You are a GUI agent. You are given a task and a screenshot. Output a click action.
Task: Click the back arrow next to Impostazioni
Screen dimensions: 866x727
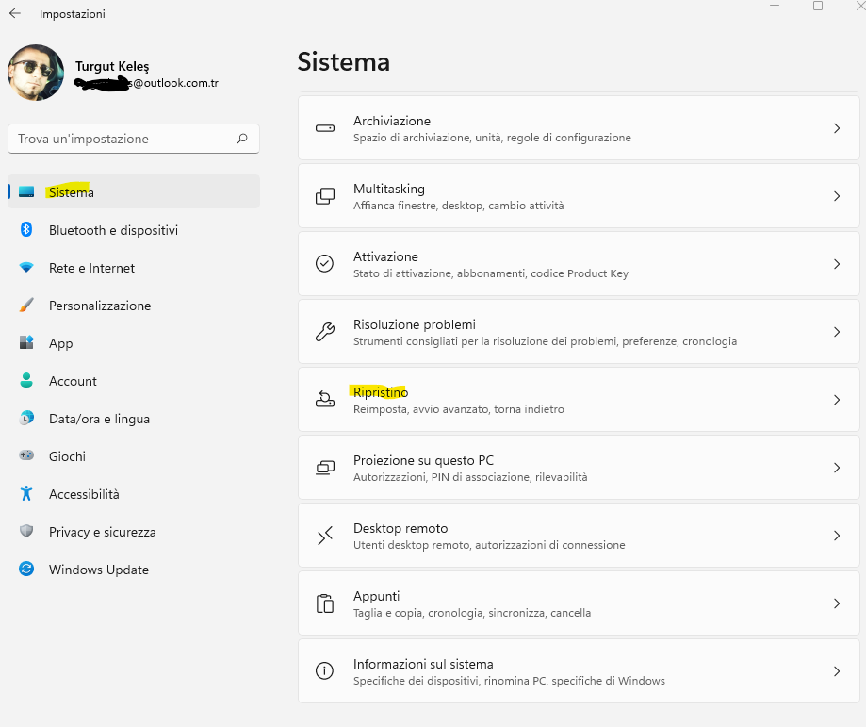click(x=15, y=14)
